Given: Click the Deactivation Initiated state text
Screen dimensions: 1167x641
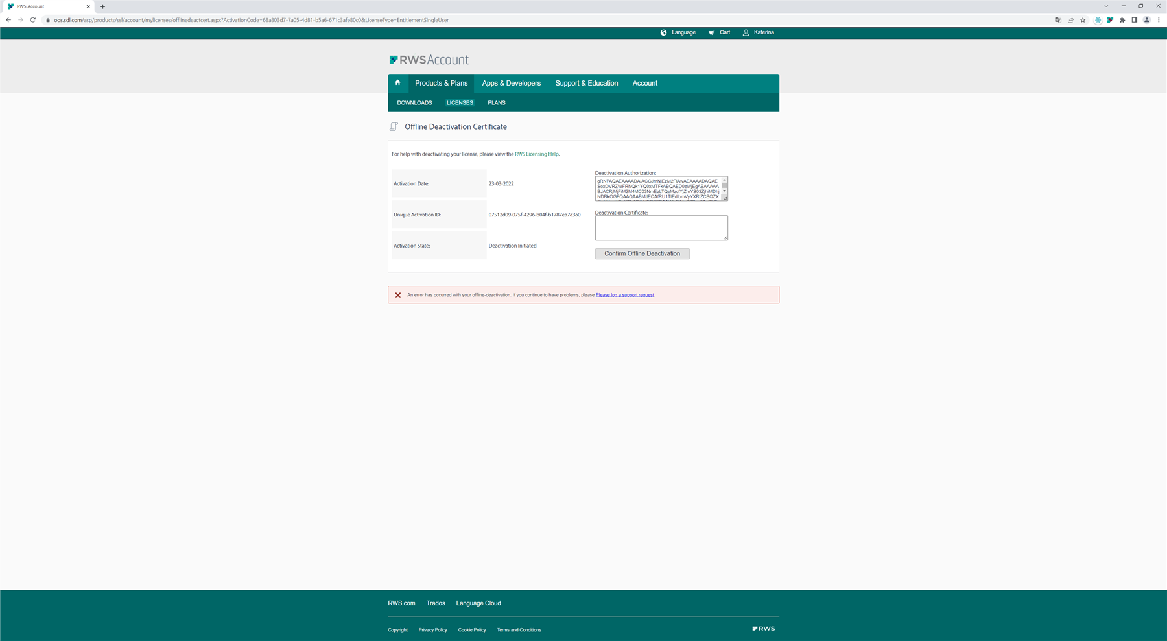Looking at the screenshot, I should 512,246.
